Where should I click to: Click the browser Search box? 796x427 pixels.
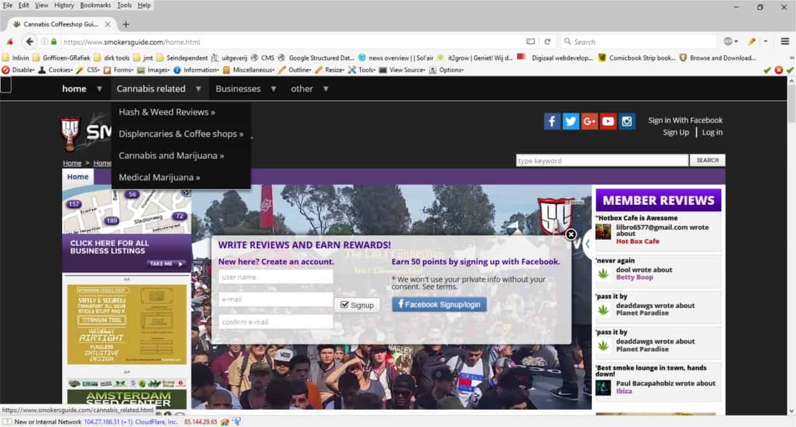coord(637,42)
